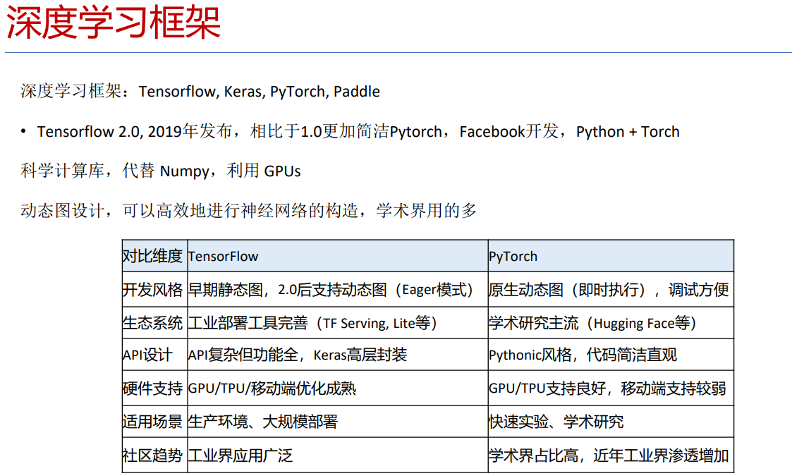This screenshot has height=476, width=792.
Task: Click cell 工业部署工具完善（TF Serving, Lite等）
Action: tap(337, 322)
